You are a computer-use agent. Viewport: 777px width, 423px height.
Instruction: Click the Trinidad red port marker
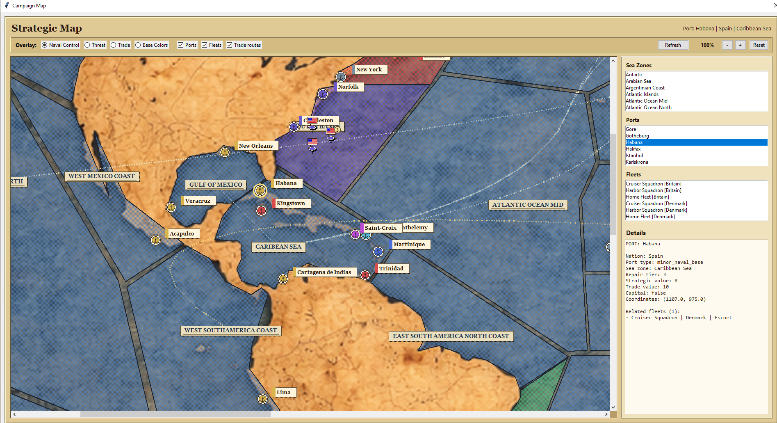click(x=365, y=275)
